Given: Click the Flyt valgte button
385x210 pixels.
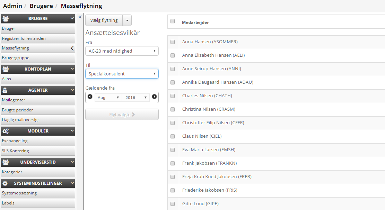Looking at the screenshot, I should tap(122, 115).
